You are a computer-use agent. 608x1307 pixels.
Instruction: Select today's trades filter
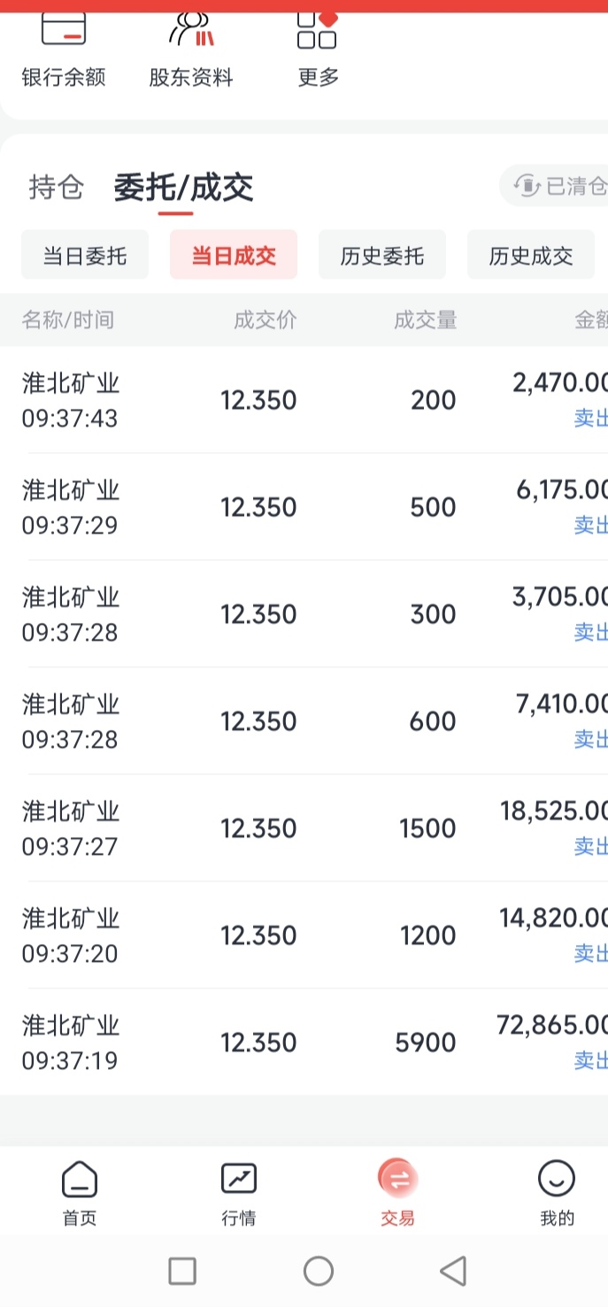(234, 256)
